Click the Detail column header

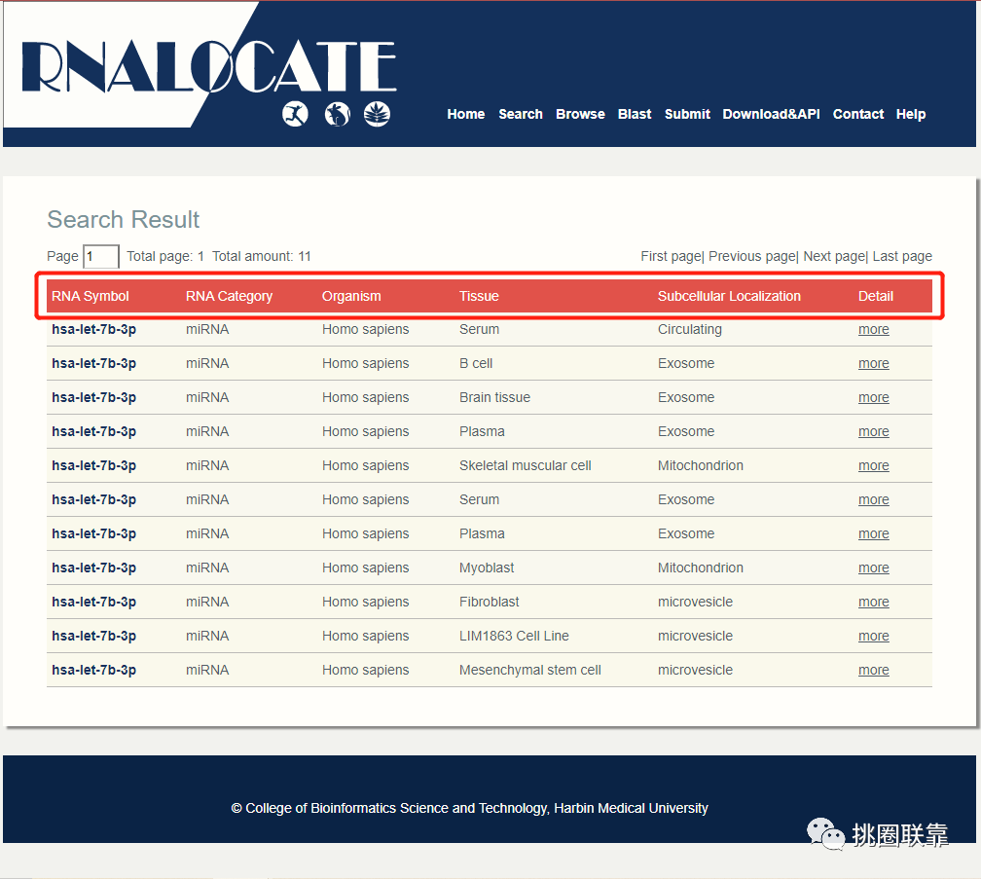click(875, 296)
